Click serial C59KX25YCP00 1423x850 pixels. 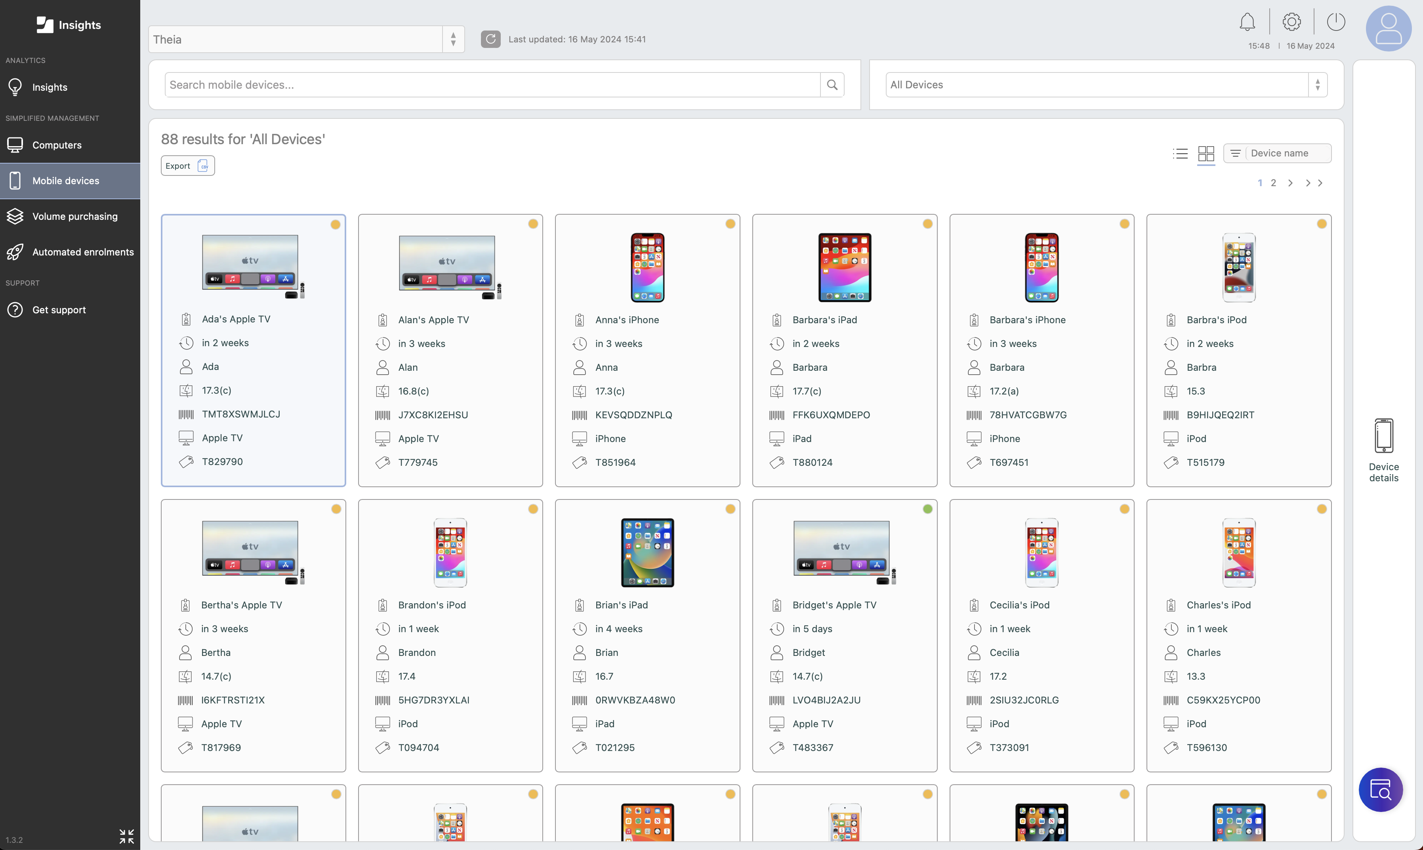click(x=1223, y=700)
